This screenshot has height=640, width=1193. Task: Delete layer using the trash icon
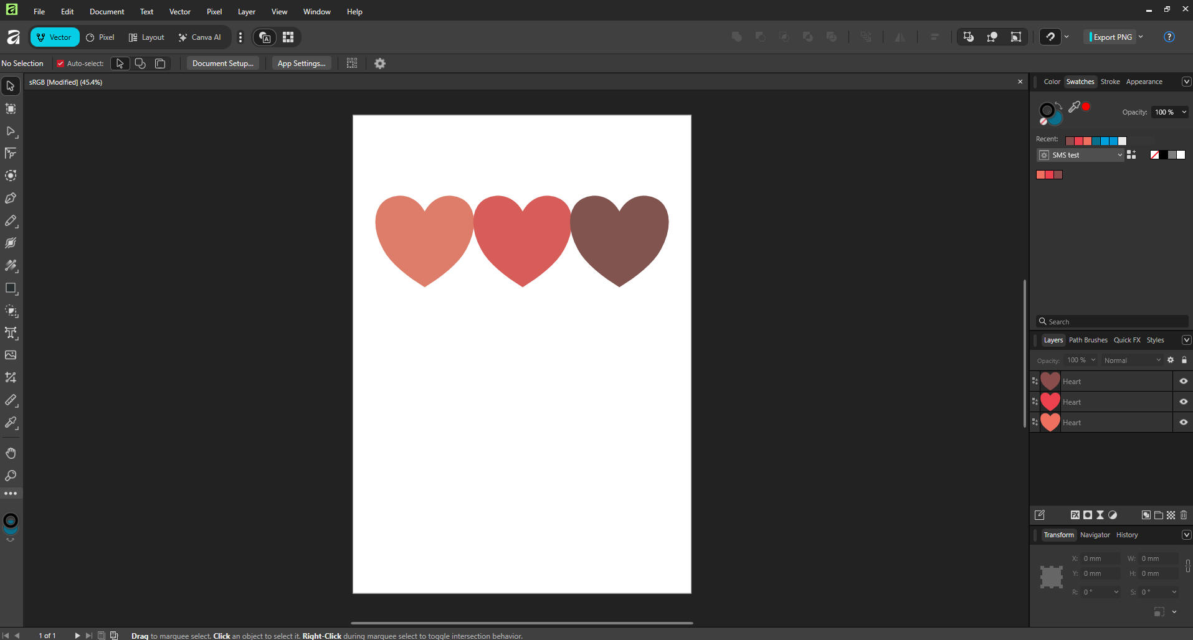click(x=1184, y=515)
